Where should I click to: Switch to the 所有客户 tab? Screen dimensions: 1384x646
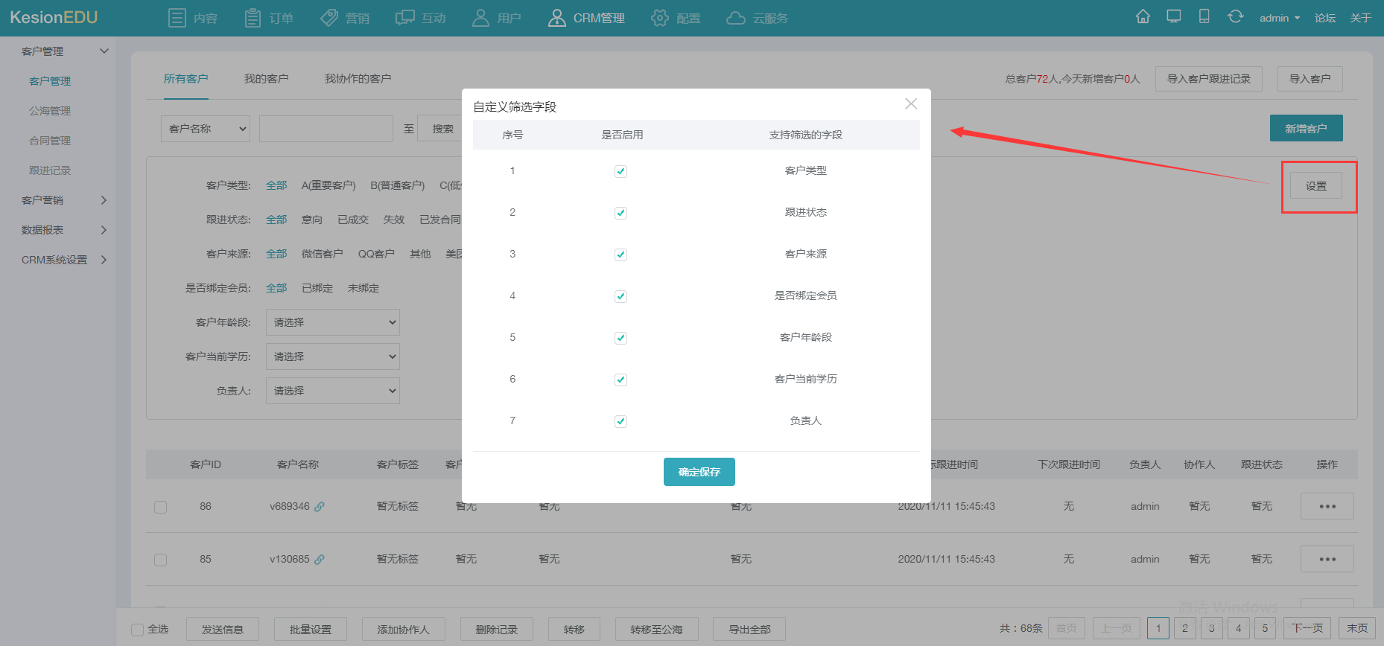tap(186, 79)
